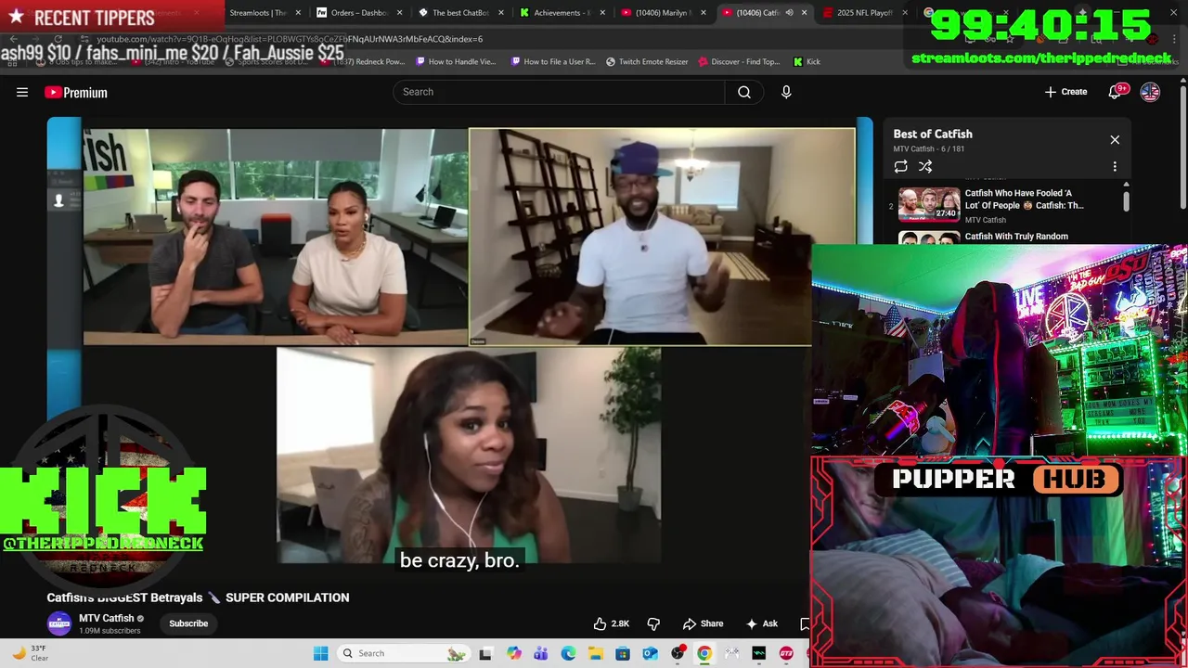Open the waveform audio app on taskbar
The image size is (1188, 668).
[x=759, y=653]
